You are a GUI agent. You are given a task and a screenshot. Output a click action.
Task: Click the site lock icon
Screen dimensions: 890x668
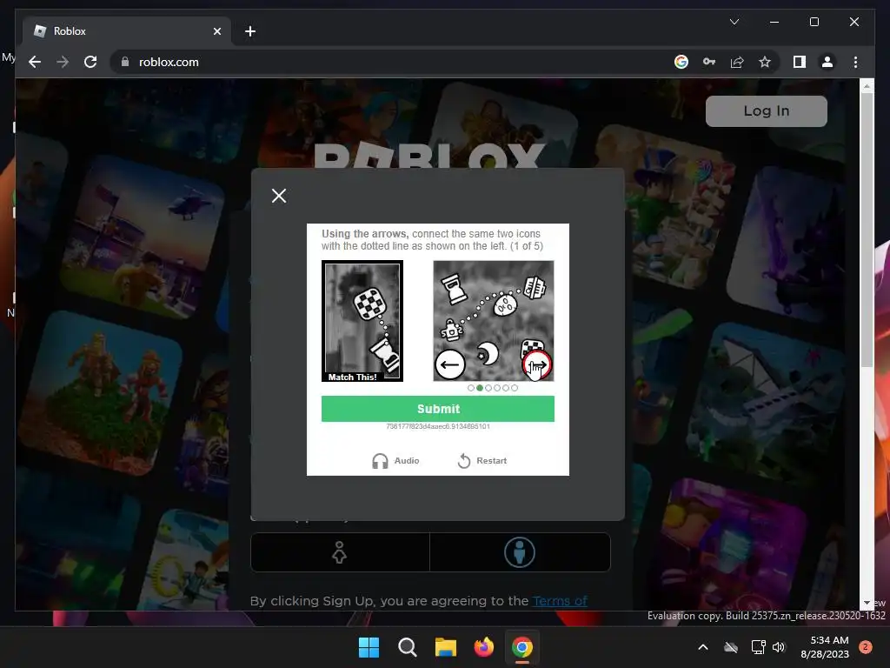pyautogui.click(x=125, y=62)
